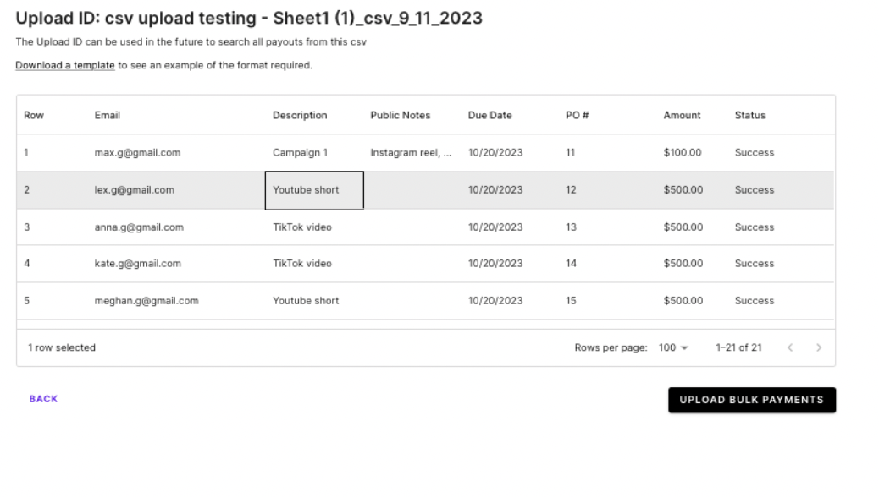
Task: Select the max.g@gmail.com email cell
Action: (x=137, y=153)
